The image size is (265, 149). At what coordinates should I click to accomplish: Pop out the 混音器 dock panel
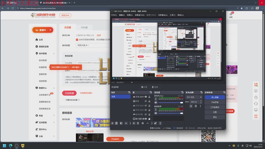coord(183,92)
